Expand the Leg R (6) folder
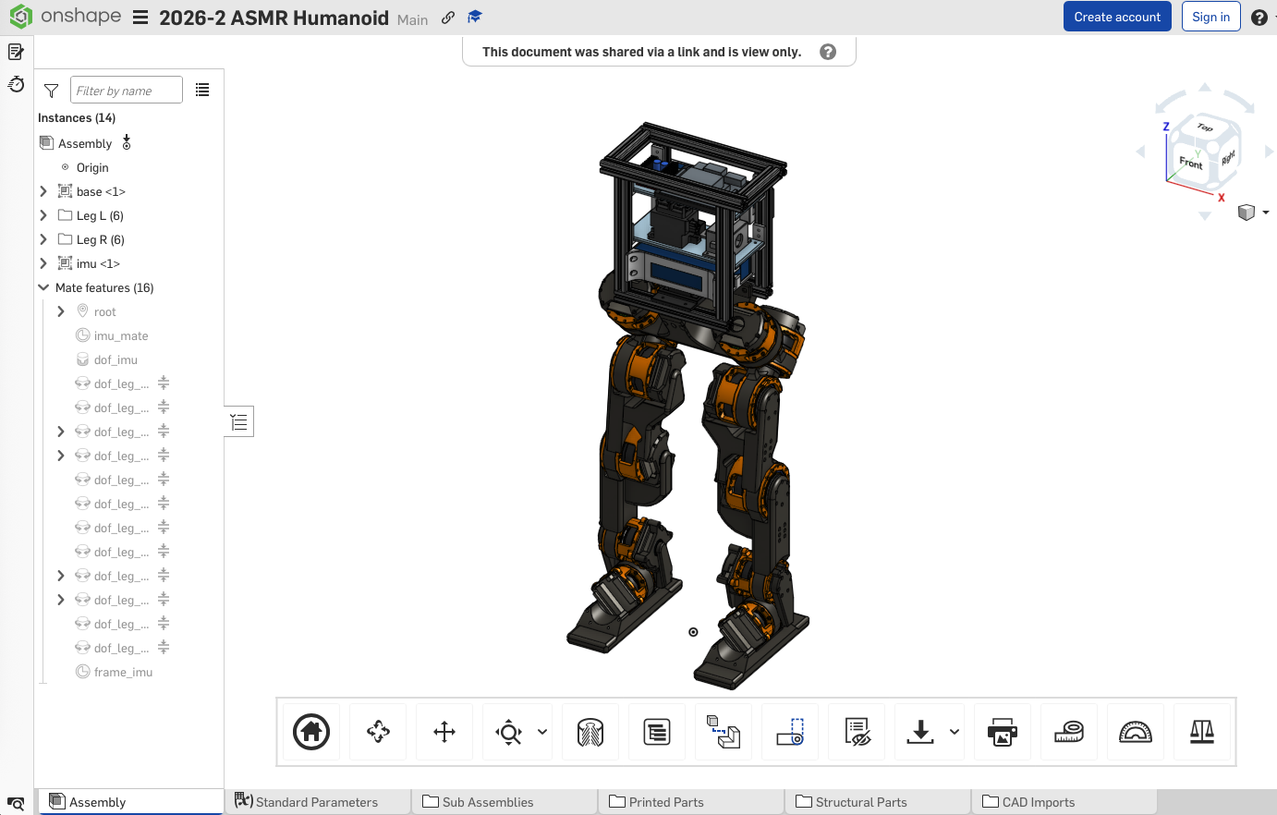This screenshot has width=1277, height=815. 43,239
